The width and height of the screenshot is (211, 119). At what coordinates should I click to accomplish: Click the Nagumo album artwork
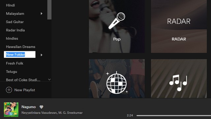pyautogui.click(x=11, y=109)
